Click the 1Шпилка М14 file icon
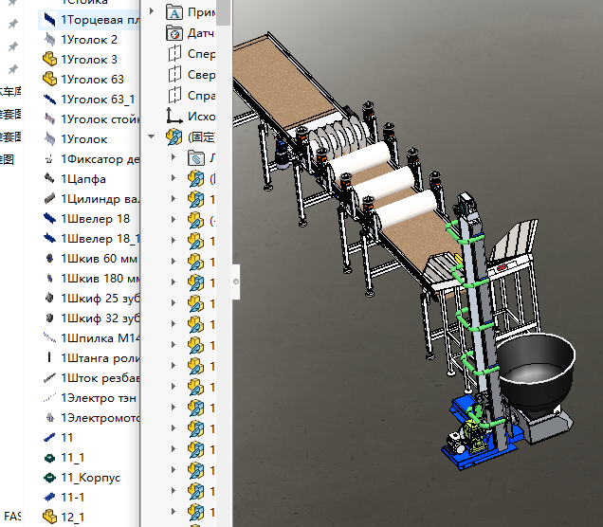 coord(49,337)
